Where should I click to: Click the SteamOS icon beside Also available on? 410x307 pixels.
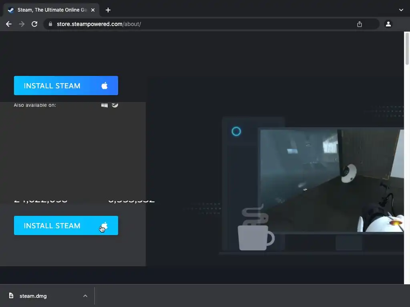point(115,105)
